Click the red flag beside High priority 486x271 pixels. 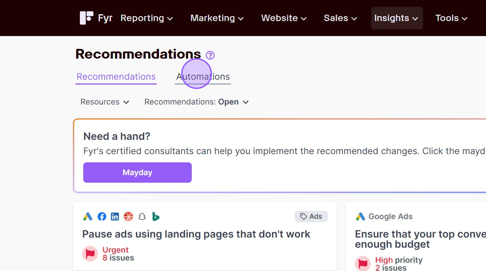point(363,264)
